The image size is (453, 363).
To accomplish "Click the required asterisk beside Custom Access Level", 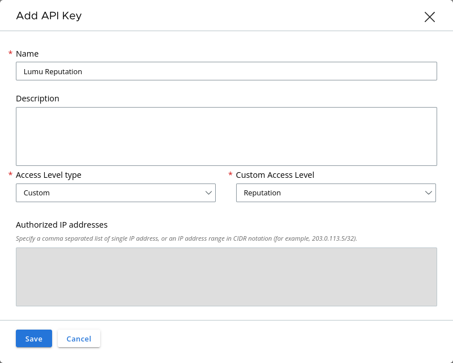I will point(230,175).
